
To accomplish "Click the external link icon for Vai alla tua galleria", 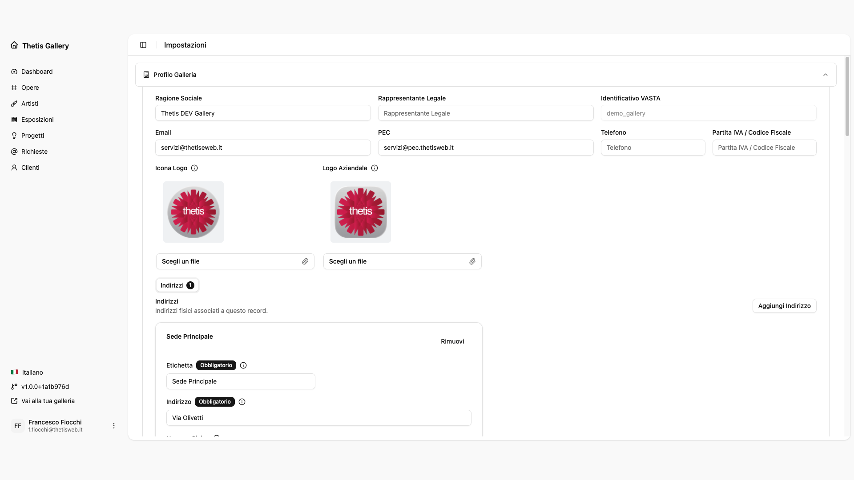I will coord(14,401).
